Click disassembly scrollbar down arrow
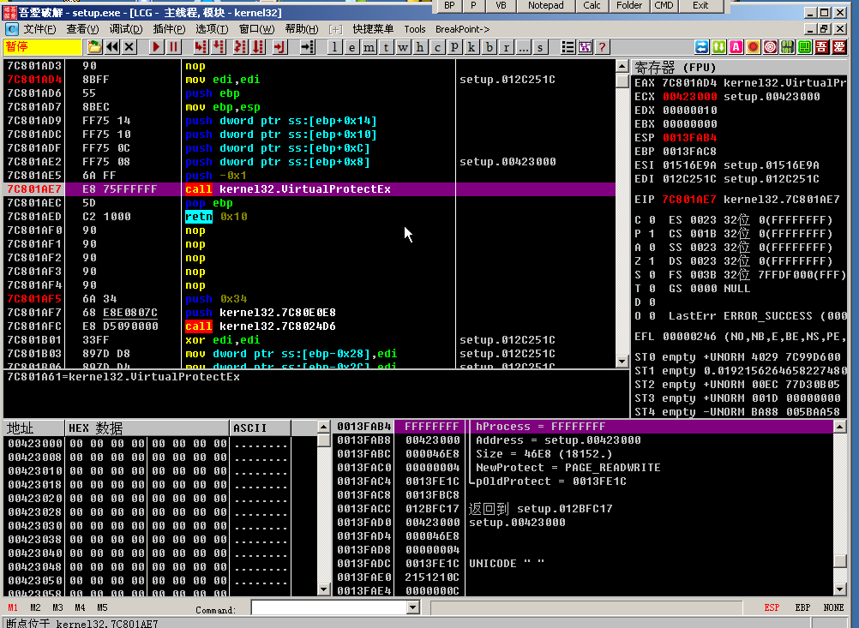The image size is (859, 628). (x=622, y=362)
